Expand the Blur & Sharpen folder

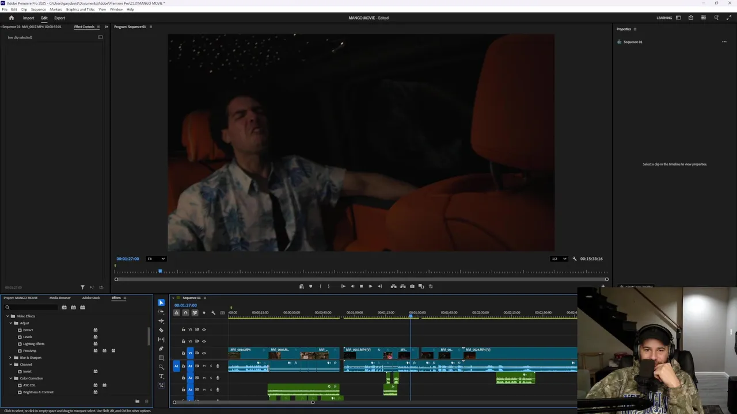10,358
